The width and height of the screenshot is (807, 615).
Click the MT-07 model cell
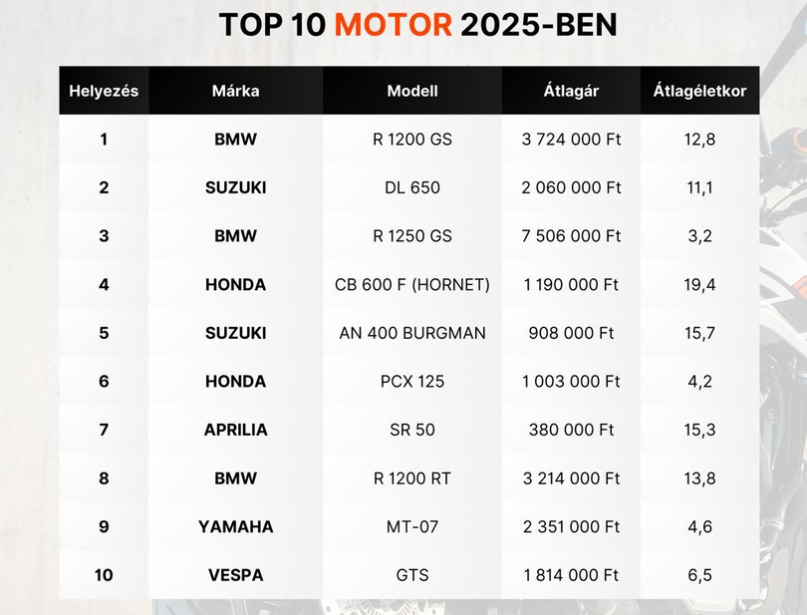pos(412,527)
